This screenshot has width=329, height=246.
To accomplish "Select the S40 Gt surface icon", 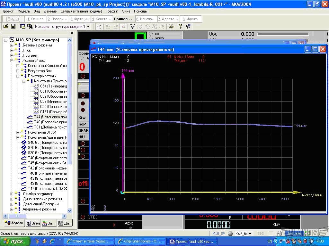I will [24, 143].
